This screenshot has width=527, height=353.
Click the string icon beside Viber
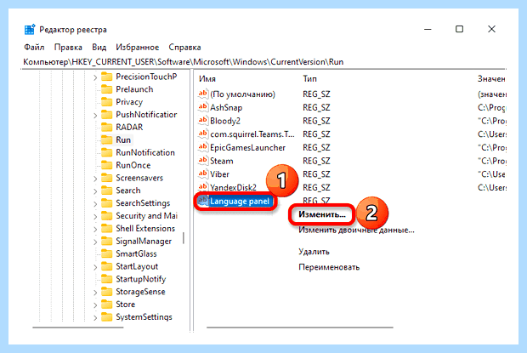click(x=202, y=174)
